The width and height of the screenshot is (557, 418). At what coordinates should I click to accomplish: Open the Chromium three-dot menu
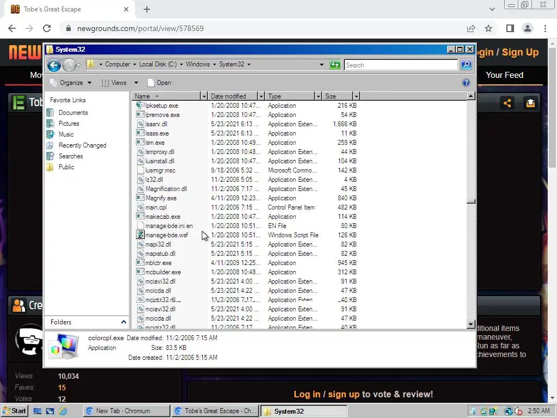(x=545, y=28)
